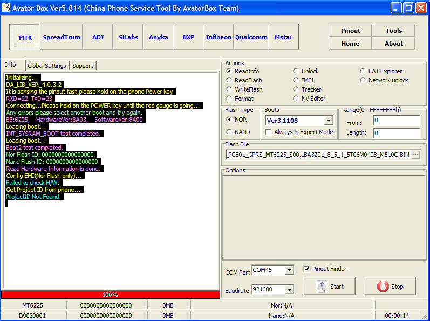Select Anyka platform tab
The height and width of the screenshot is (321, 430).
pos(158,37)
